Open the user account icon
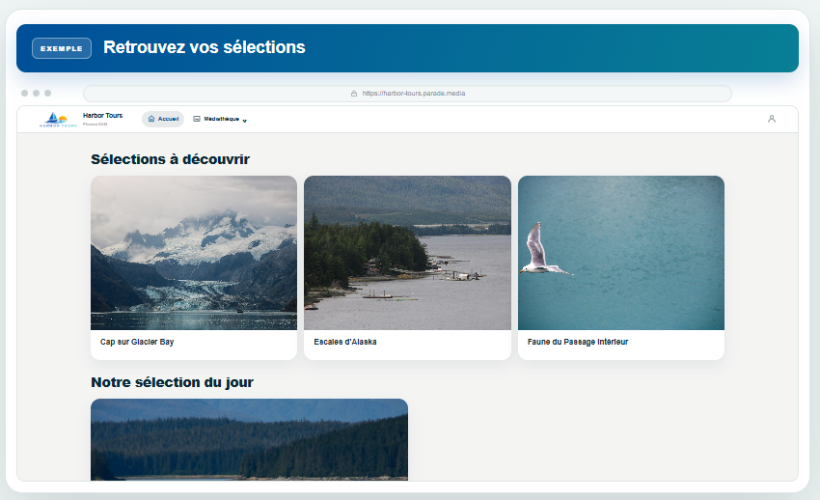Image resolution: width=820 pixels, height=500 pixels. (x=772, y=119)
